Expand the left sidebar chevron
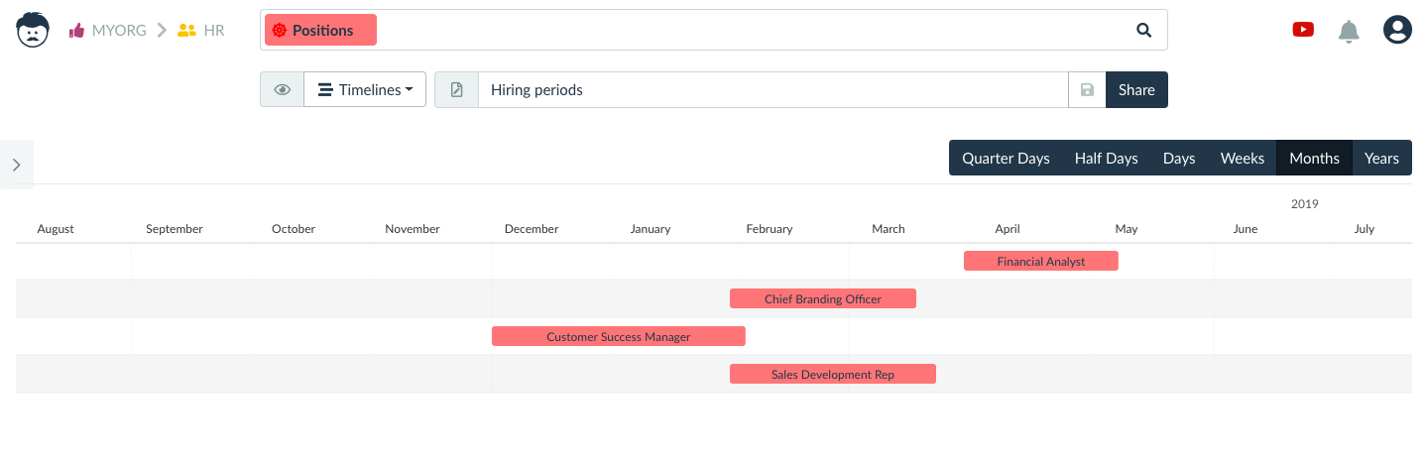This screenshot has height=461, width=1427. pyautogui.click(x=17, y=165)
